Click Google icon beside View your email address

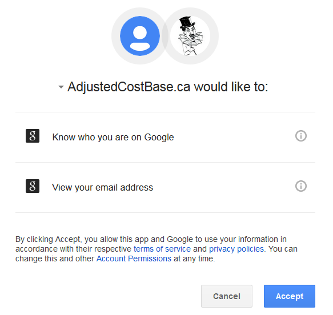(33, 186)
